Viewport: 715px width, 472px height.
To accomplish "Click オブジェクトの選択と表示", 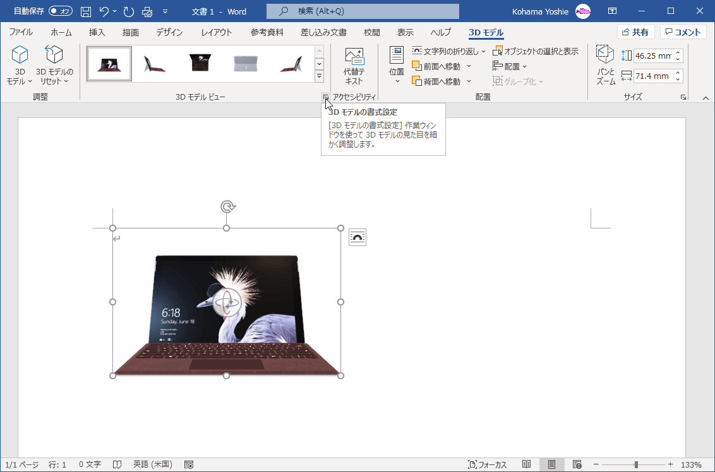I will (x=536, y=50).
